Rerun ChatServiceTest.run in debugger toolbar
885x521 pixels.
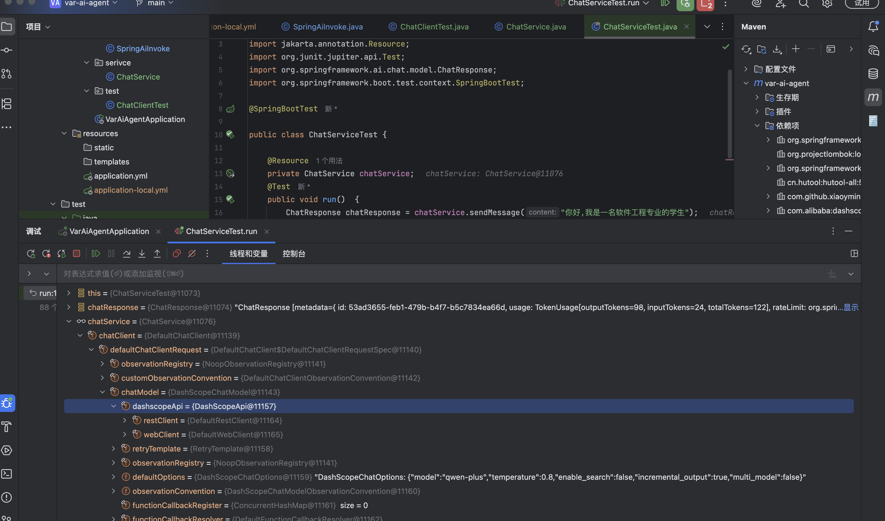point(31,254)
